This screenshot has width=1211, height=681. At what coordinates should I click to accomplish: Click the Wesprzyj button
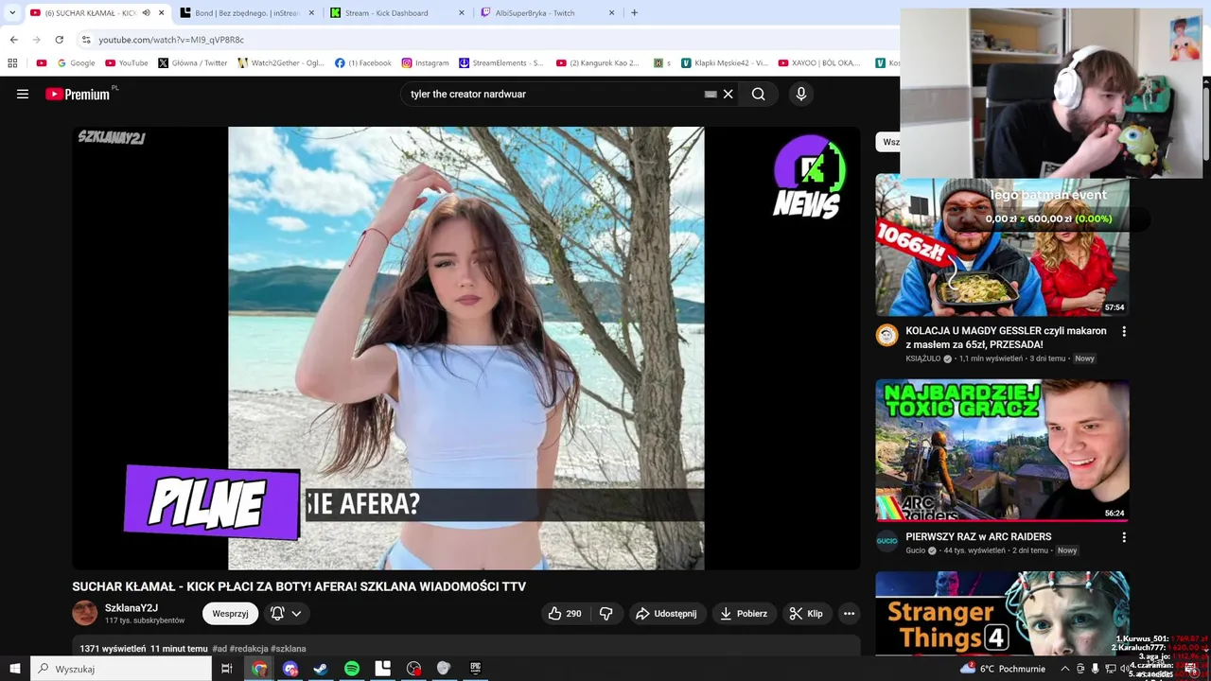tap(230, 613)
